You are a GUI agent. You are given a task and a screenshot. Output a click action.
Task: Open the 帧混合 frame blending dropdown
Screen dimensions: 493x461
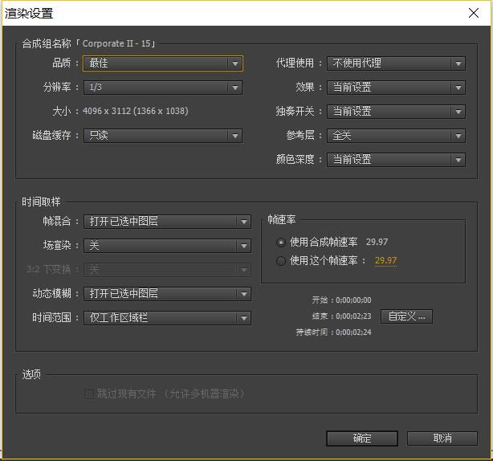167,222
